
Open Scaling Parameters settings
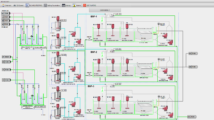coord(52,5)
